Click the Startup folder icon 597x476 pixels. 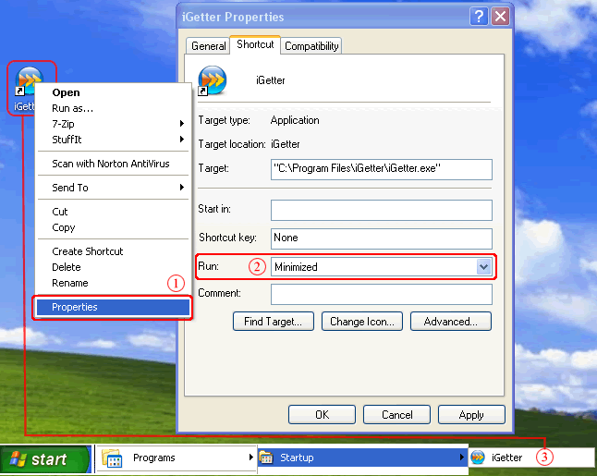[266, 458]
